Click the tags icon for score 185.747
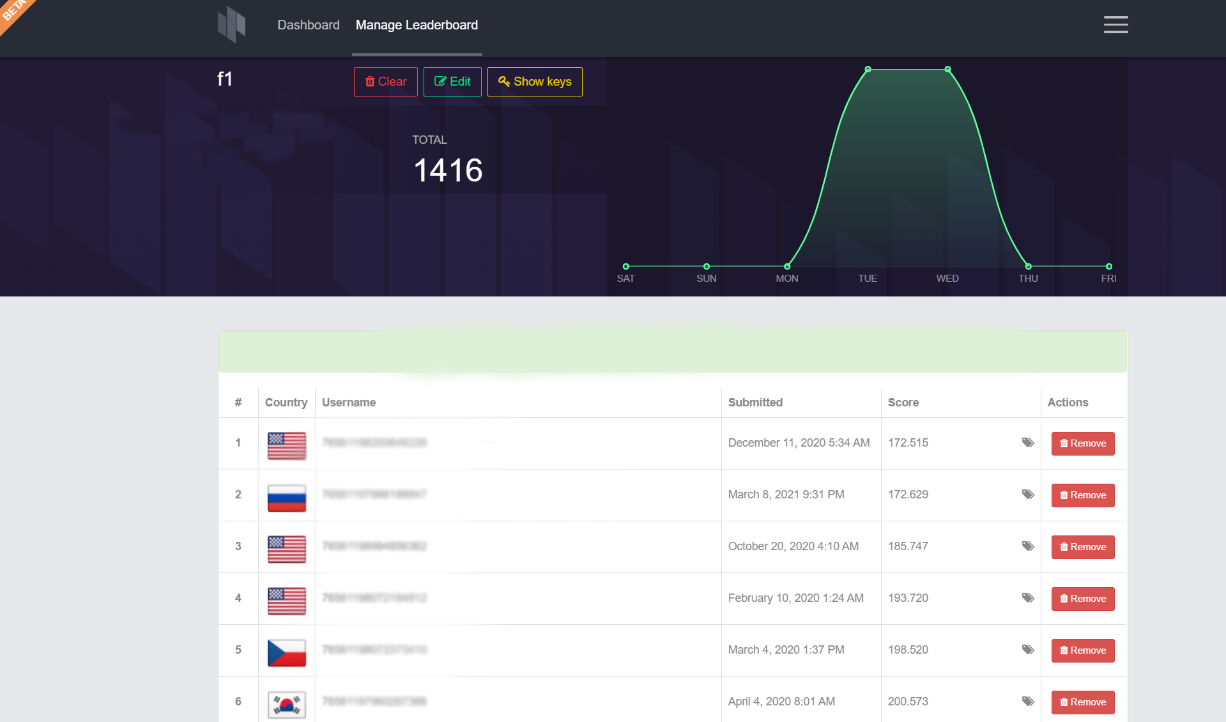The height and width of the screenshot is (722, 1226). click(1027, 546)
